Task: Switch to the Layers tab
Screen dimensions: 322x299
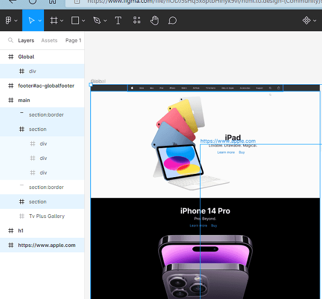Action: (x=26, y=40)
